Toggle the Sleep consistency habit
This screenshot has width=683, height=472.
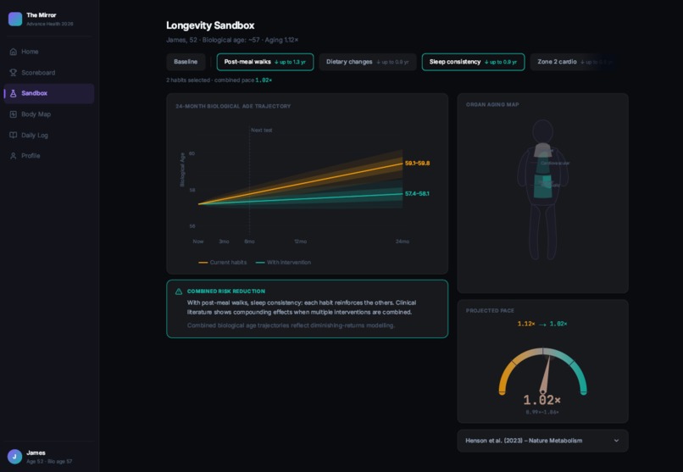pyautogui.click(x=473, y=62)
